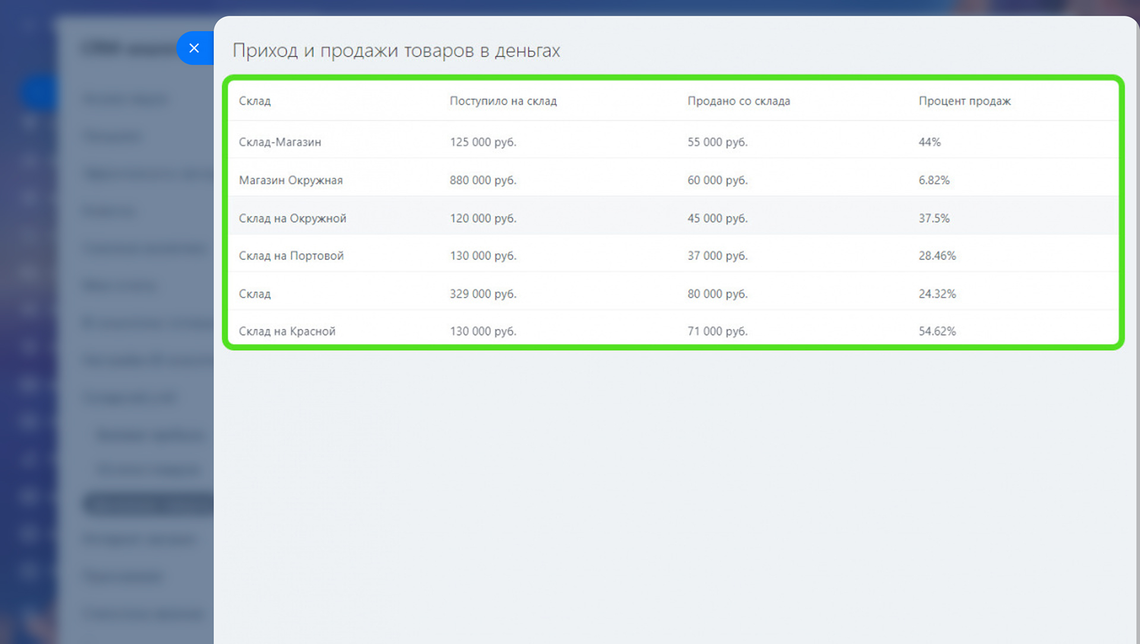Click the 'Продано со склада' column header
This screenshot has height=644, width=1140.
click(739, 101)
